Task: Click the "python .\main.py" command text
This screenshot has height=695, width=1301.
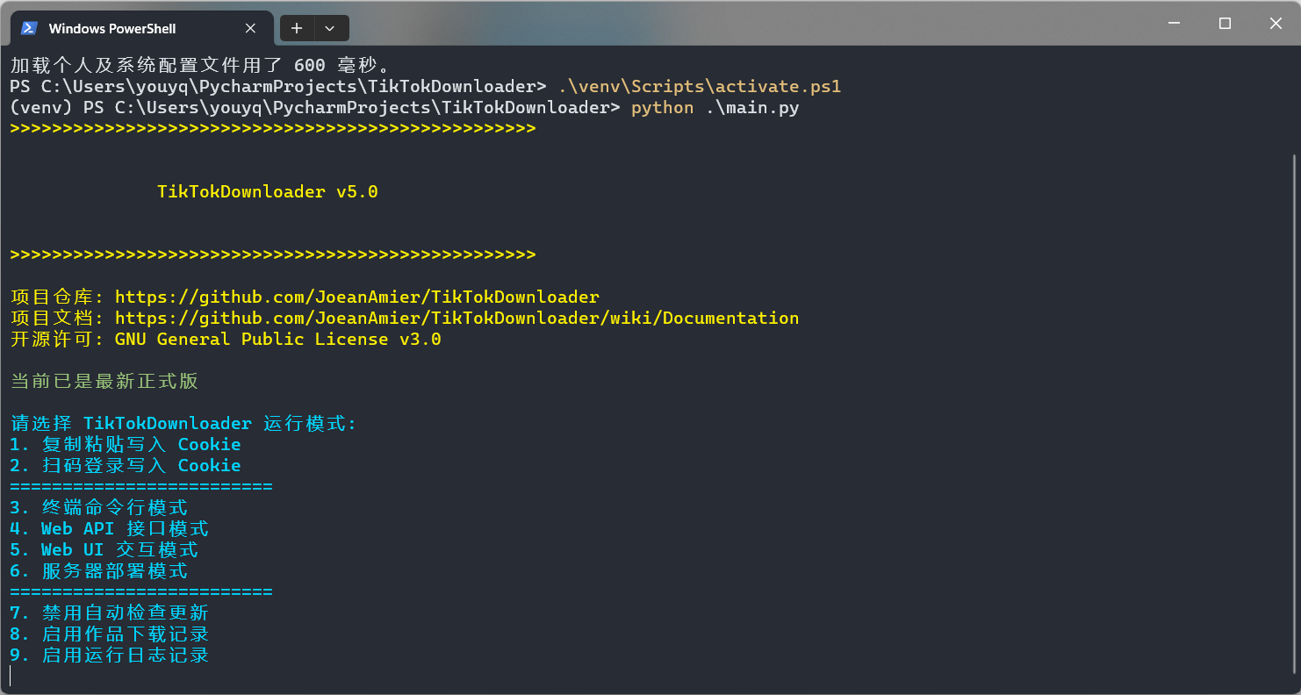Action: point(715,107)
